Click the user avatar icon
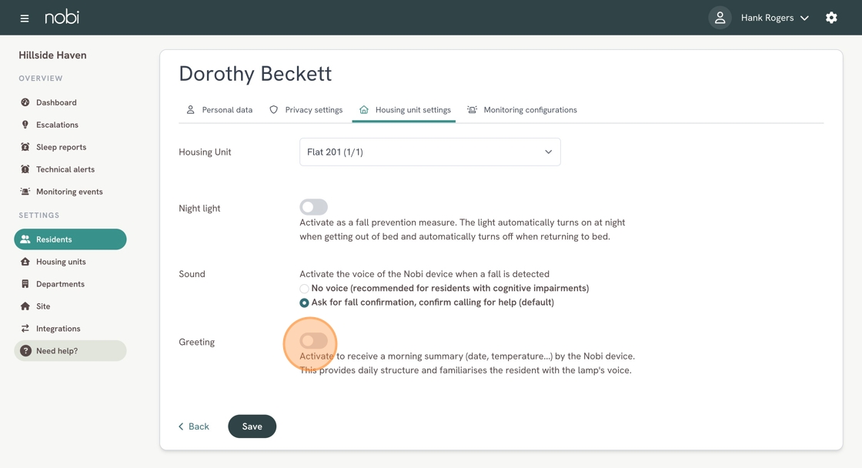862x468 pixels. click(720, 18)
